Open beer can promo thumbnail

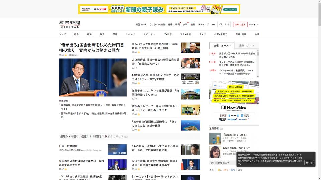(x=215, y=139)
